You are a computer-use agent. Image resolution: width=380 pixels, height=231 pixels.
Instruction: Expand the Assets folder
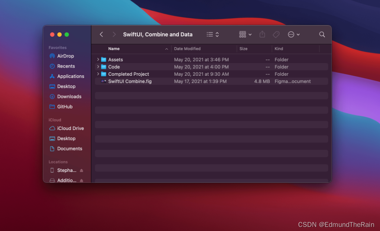click(x=98, y=59)
